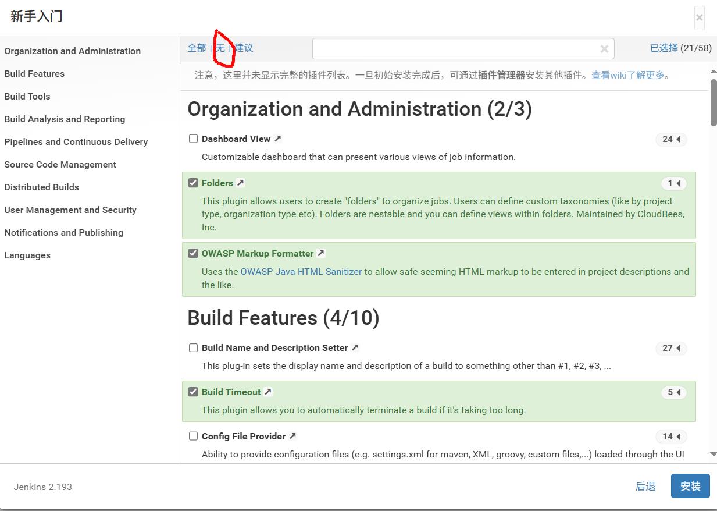Uncheck the Folders plugin
The image size is (717, 511).
(x=193, y=183)
